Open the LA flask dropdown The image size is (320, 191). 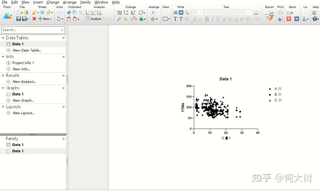point(308,19)
